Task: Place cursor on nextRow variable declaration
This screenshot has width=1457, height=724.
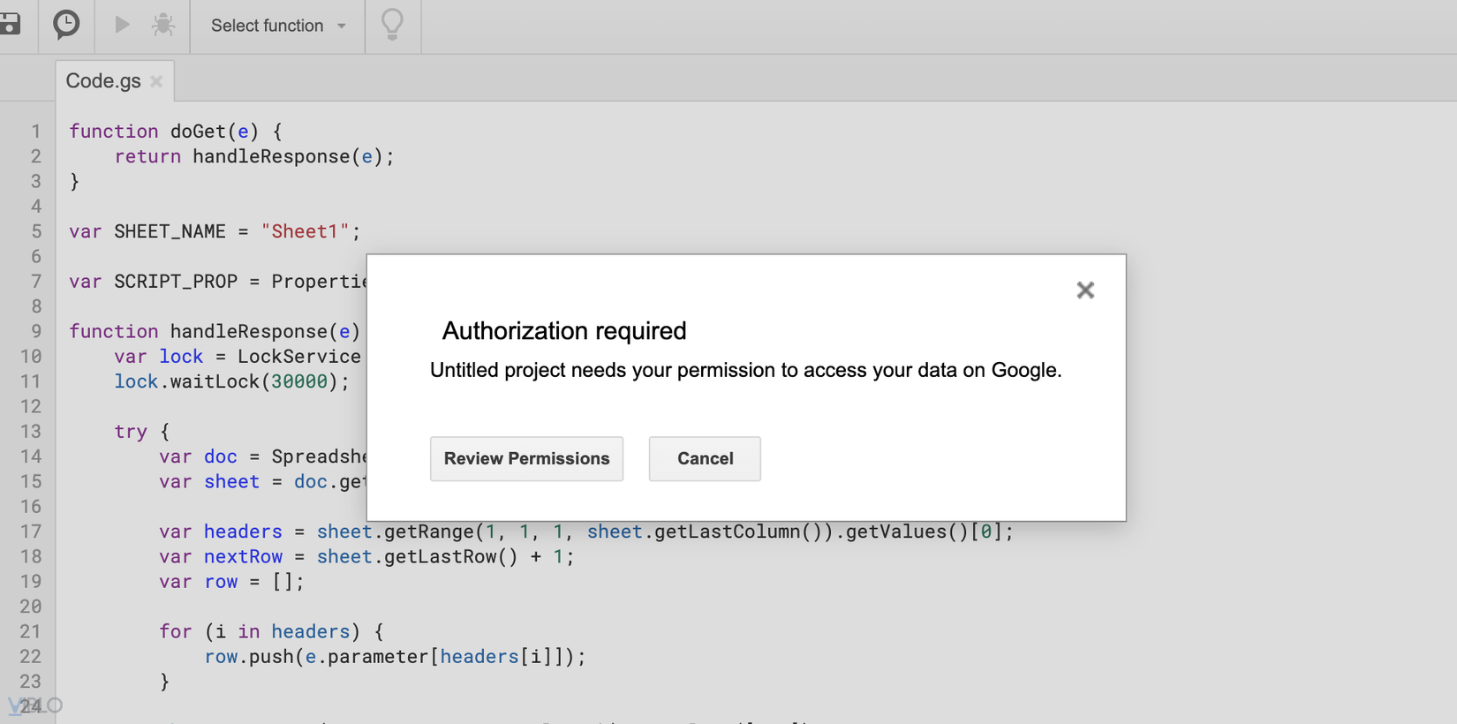Action: point(243,557)
